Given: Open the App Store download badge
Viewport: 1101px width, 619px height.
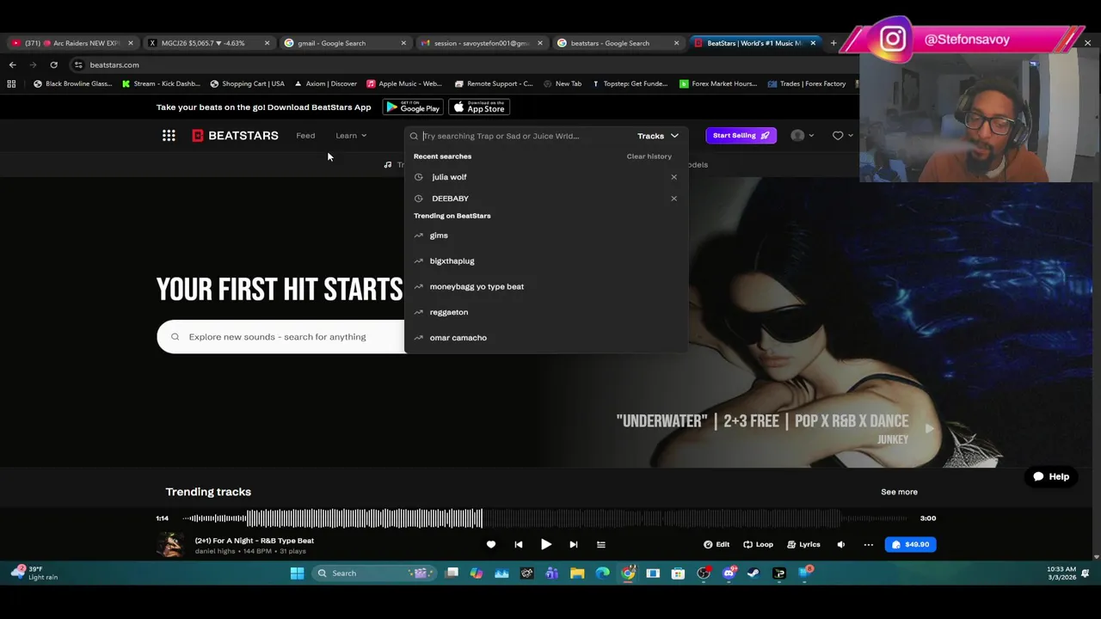Looking at the screenshot, I should pyautogui.click(x=479, y=107).
